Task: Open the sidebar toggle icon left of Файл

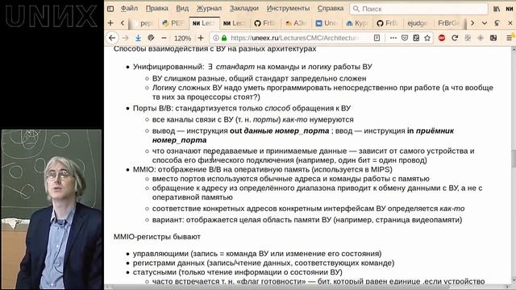Action: point(110,9)
